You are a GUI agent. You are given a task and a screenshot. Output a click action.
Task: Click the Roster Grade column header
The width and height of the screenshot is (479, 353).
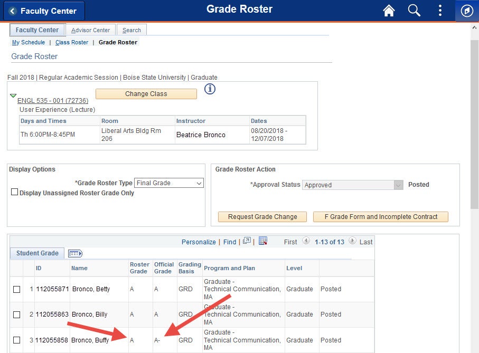139,268
